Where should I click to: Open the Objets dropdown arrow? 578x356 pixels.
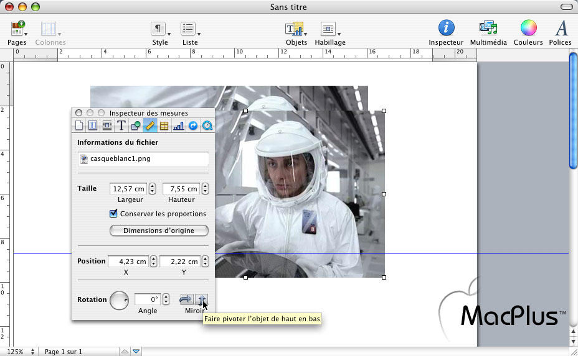[x=305, y=34]
